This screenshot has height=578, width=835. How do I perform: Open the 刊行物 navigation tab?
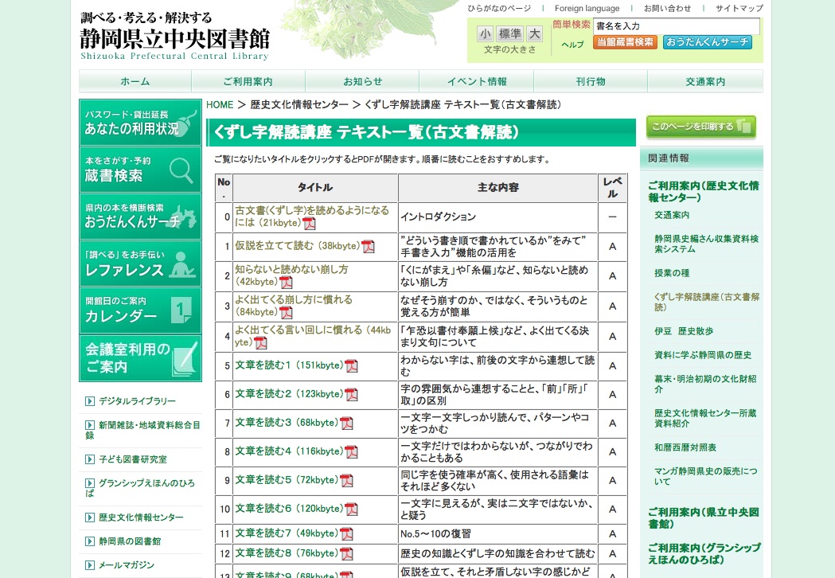(x=591, y=81)
